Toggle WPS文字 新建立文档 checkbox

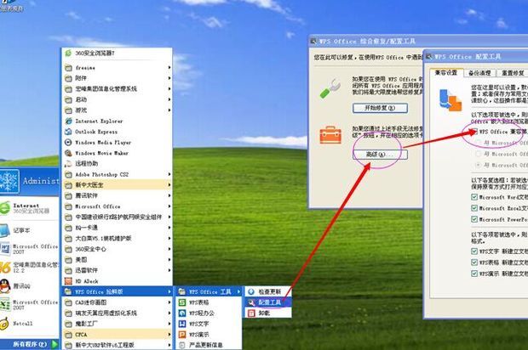pos(474,251)
